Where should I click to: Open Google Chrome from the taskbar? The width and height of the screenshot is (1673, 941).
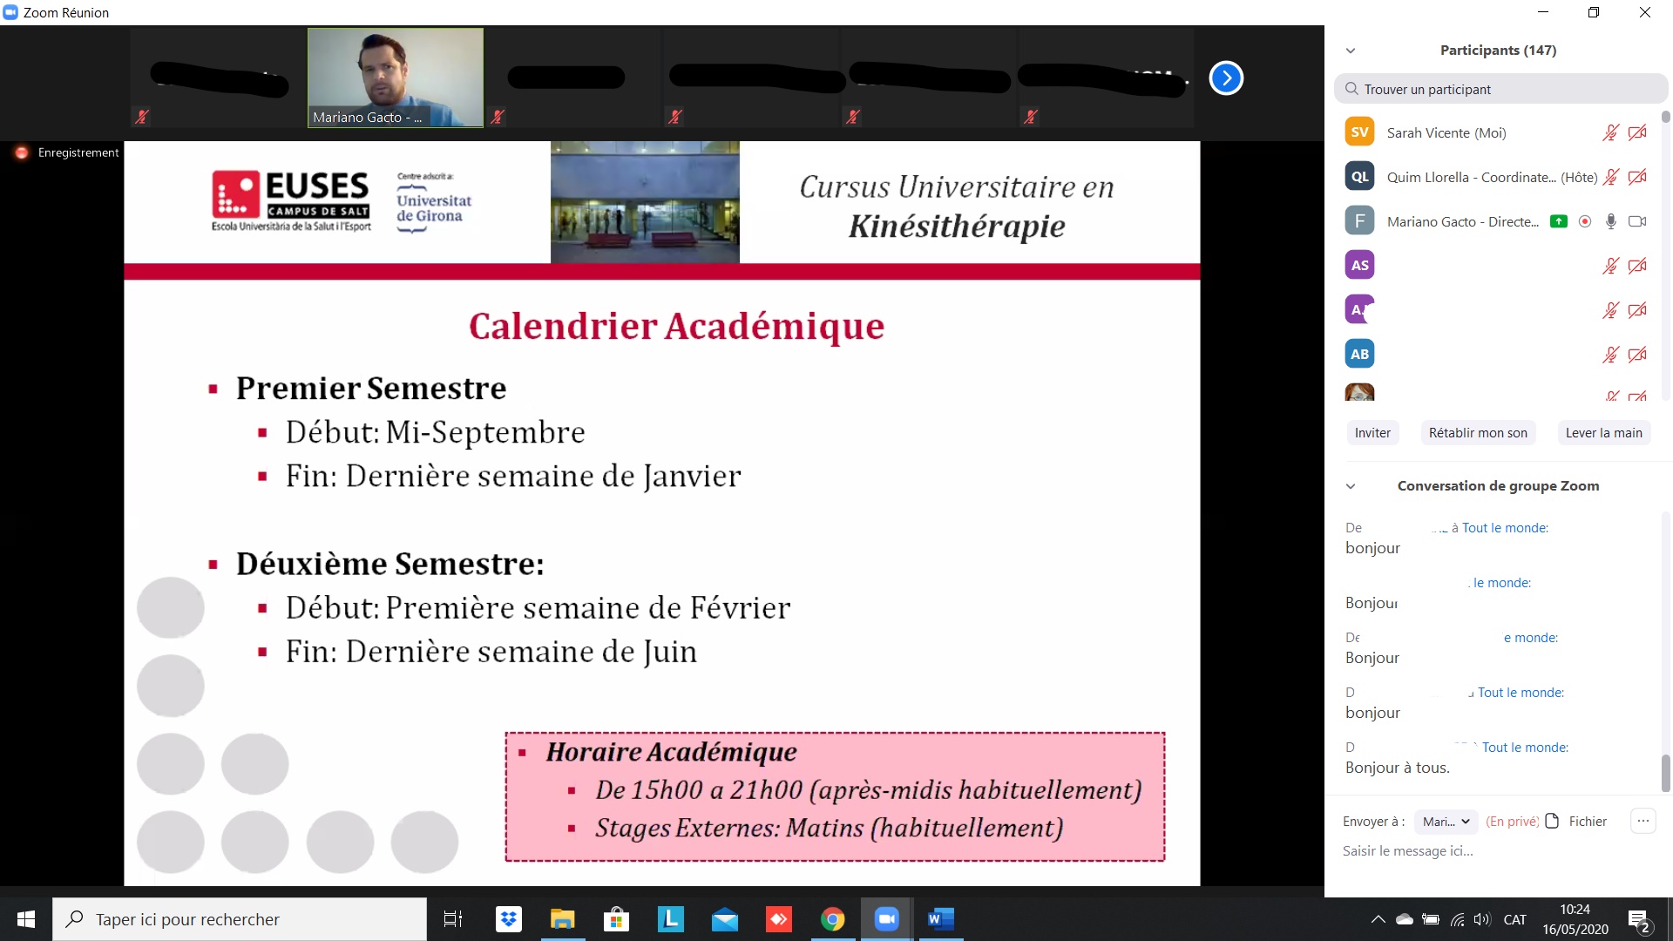click(832, 919)
